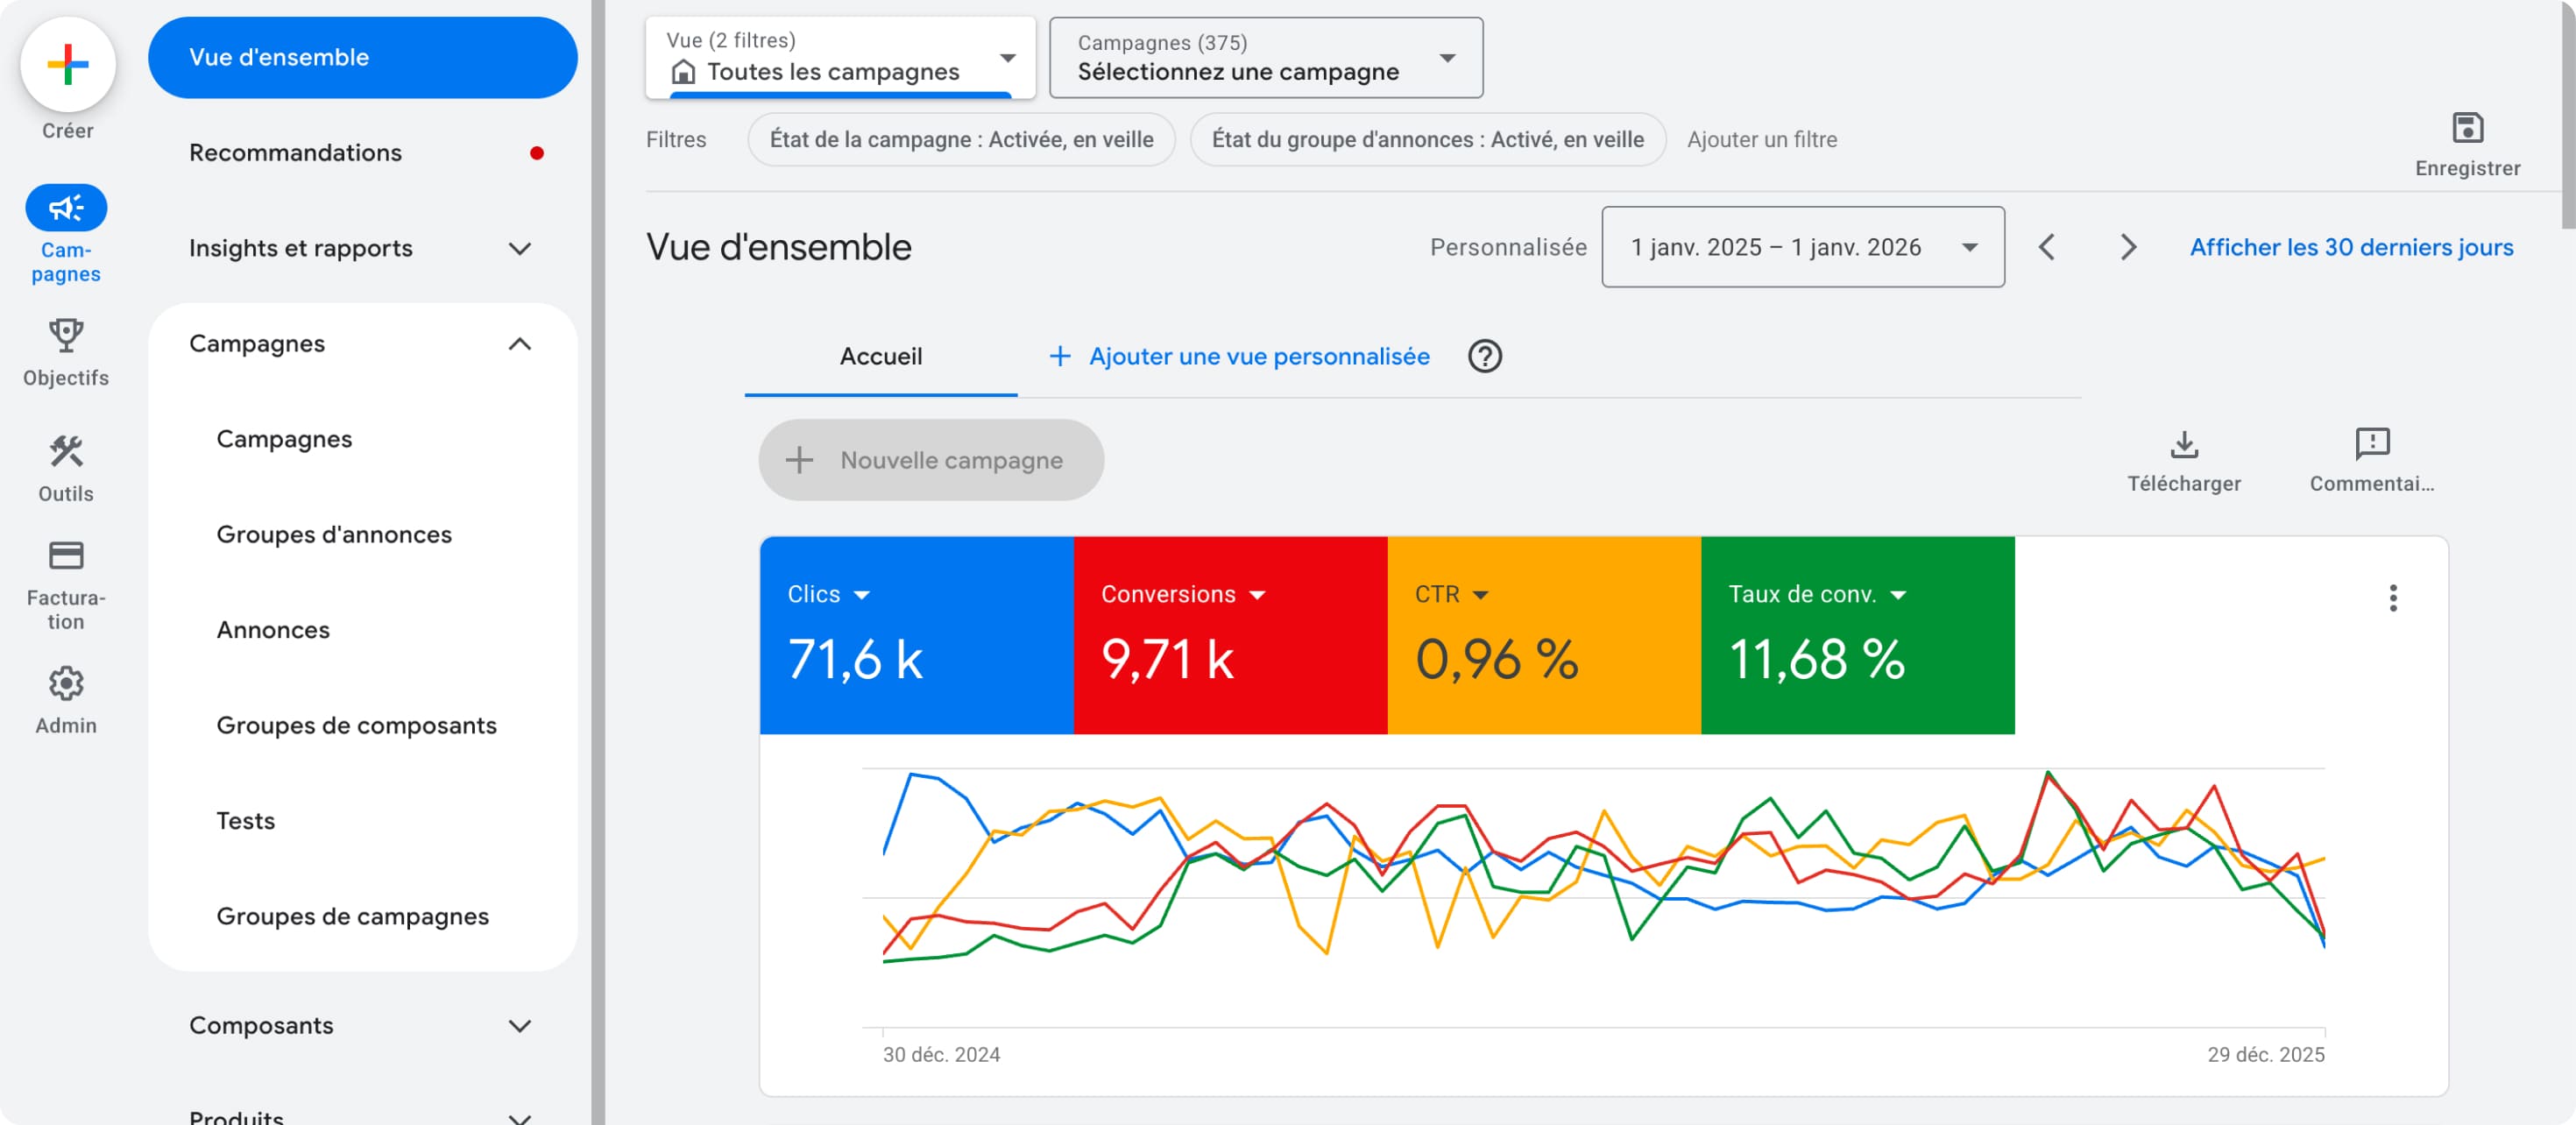The image size is (2576, 1125).
Task: Change the Taux de conv. metric dropdown
Action: (x=1897, y=595)
